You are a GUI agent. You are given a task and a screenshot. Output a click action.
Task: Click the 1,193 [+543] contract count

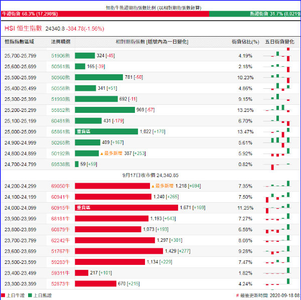pos(163,218)
